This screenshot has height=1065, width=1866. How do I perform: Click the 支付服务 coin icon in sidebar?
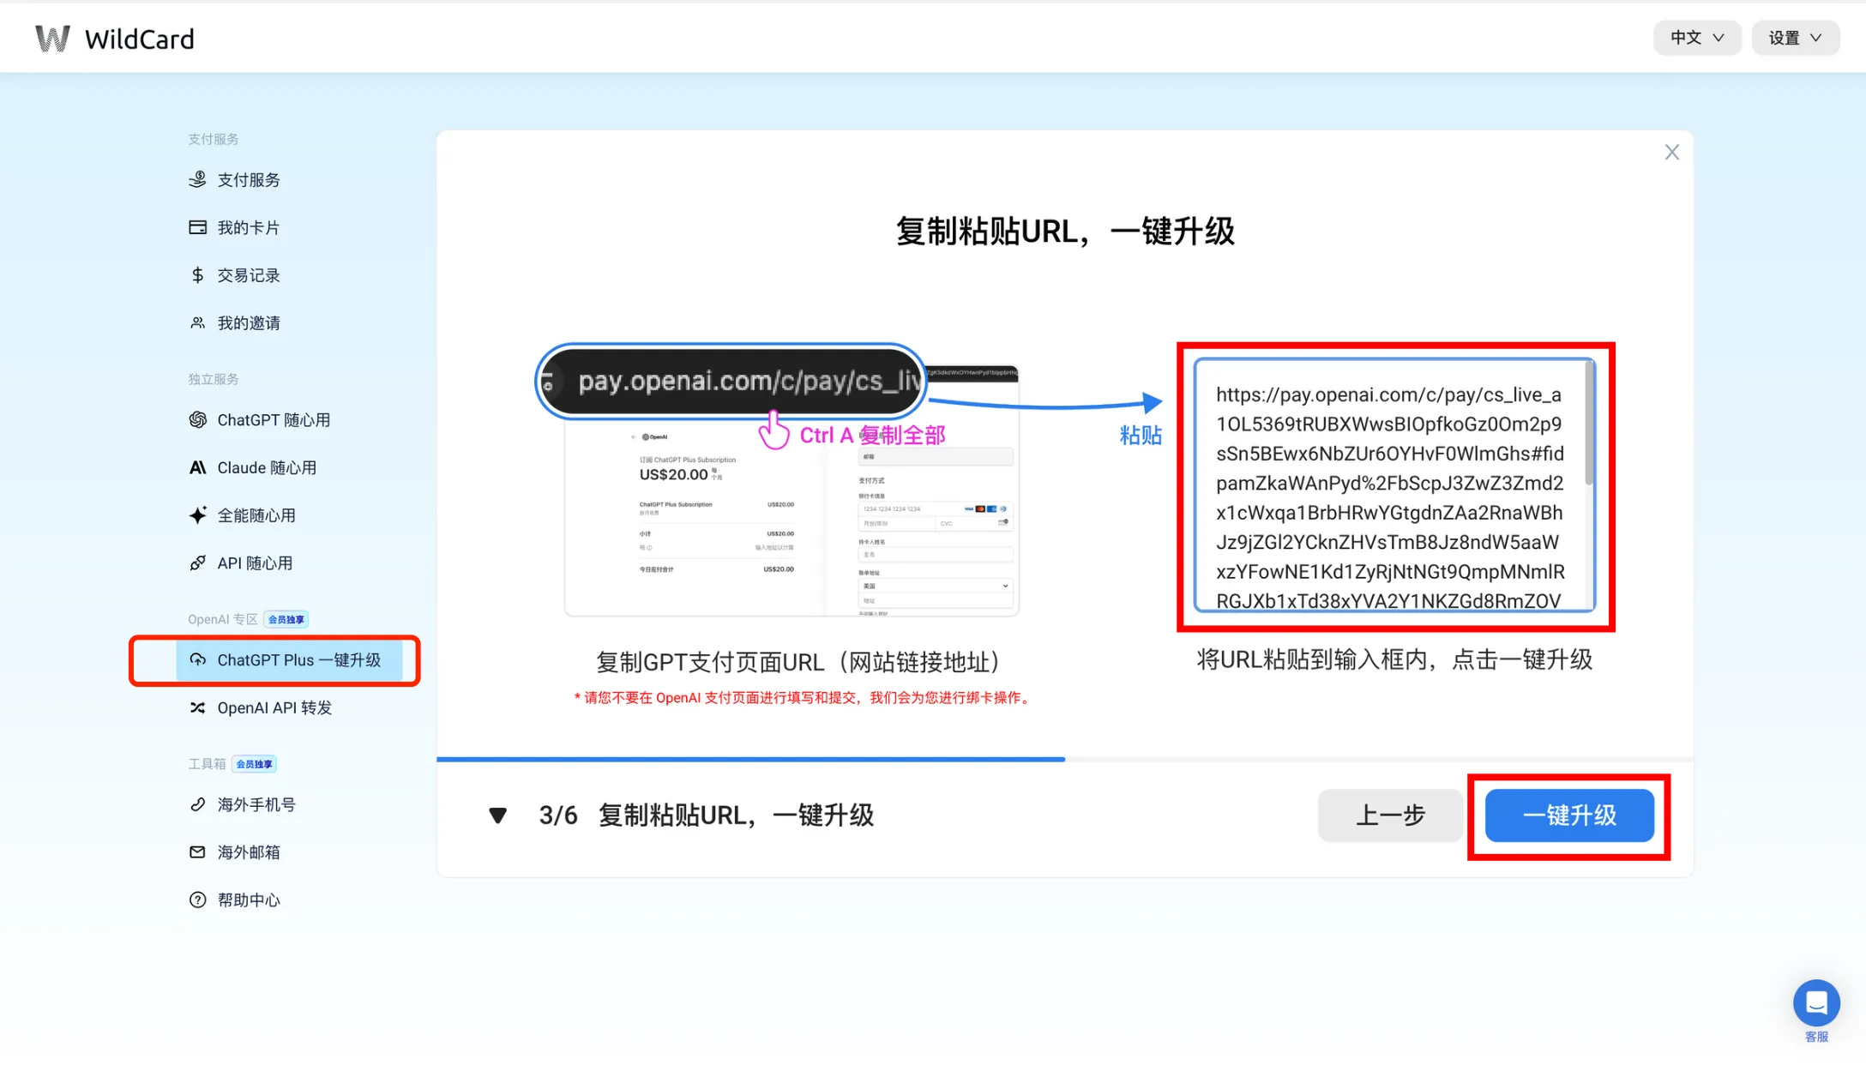(x=198, y=179)
